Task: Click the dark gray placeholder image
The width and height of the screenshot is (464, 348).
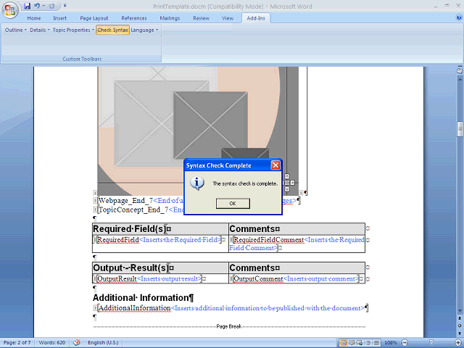Action: click(210, 125)
